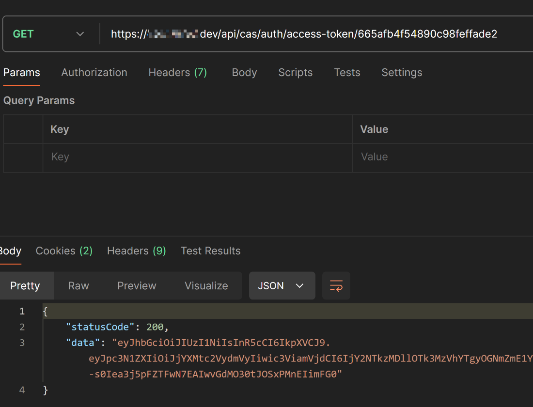Click the empty Key parameter field
533x407 pixels.
[x=198, y=158]
